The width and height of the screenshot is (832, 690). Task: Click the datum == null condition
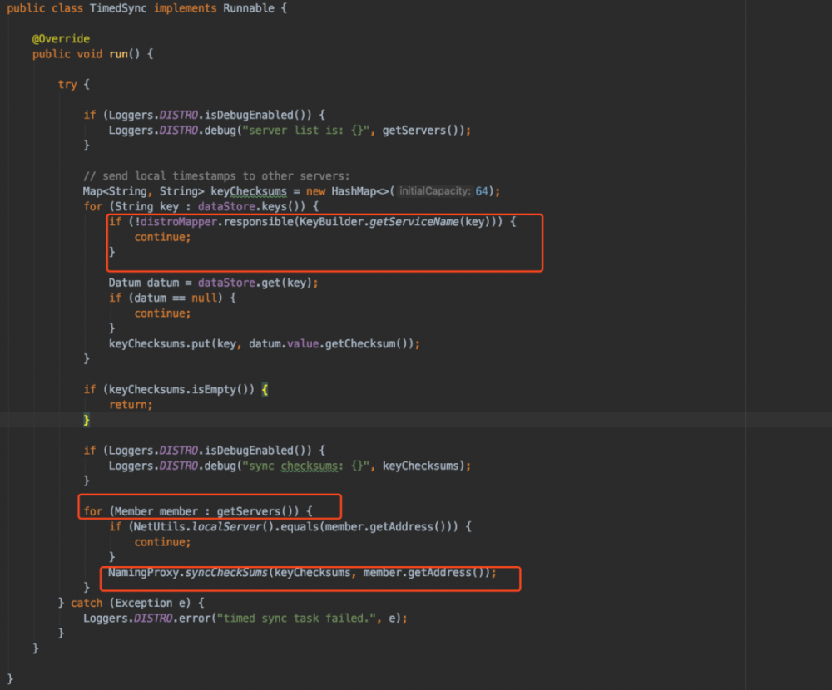[x=176, y=298]
